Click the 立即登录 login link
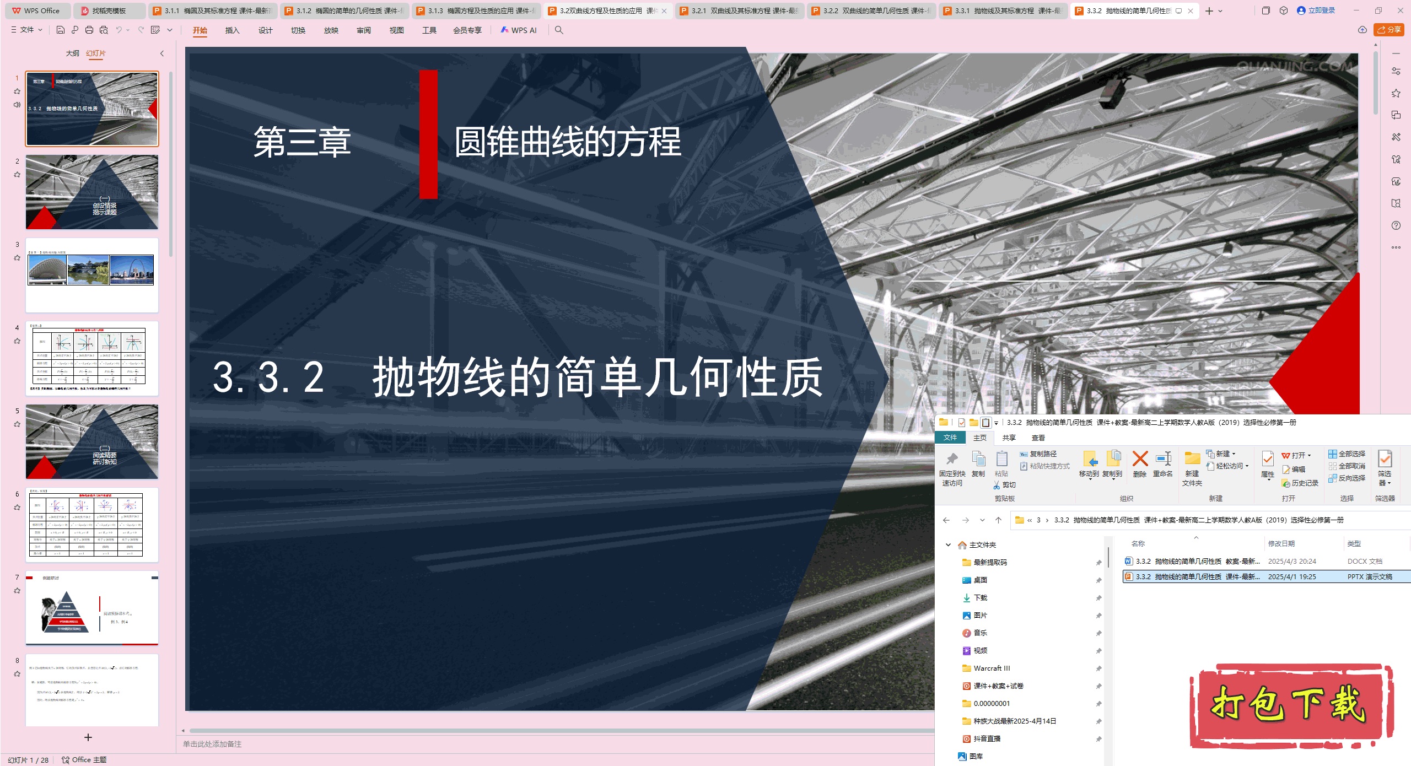1411x766 pixels. (1316, 10)
